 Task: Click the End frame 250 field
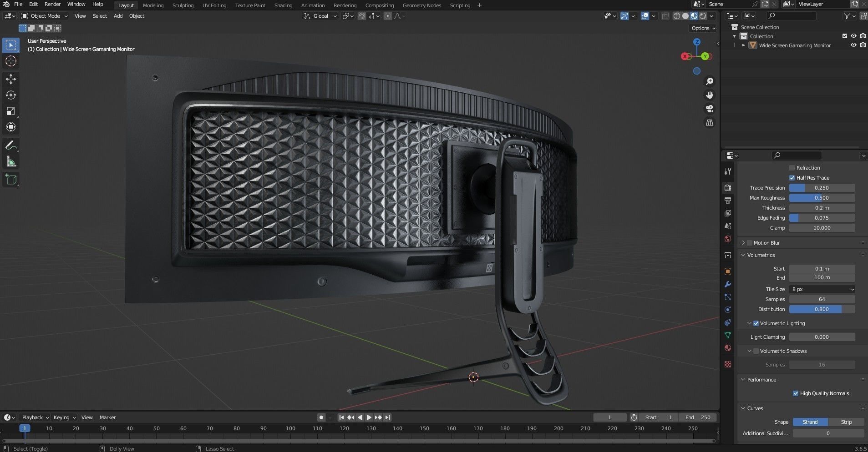697,417
